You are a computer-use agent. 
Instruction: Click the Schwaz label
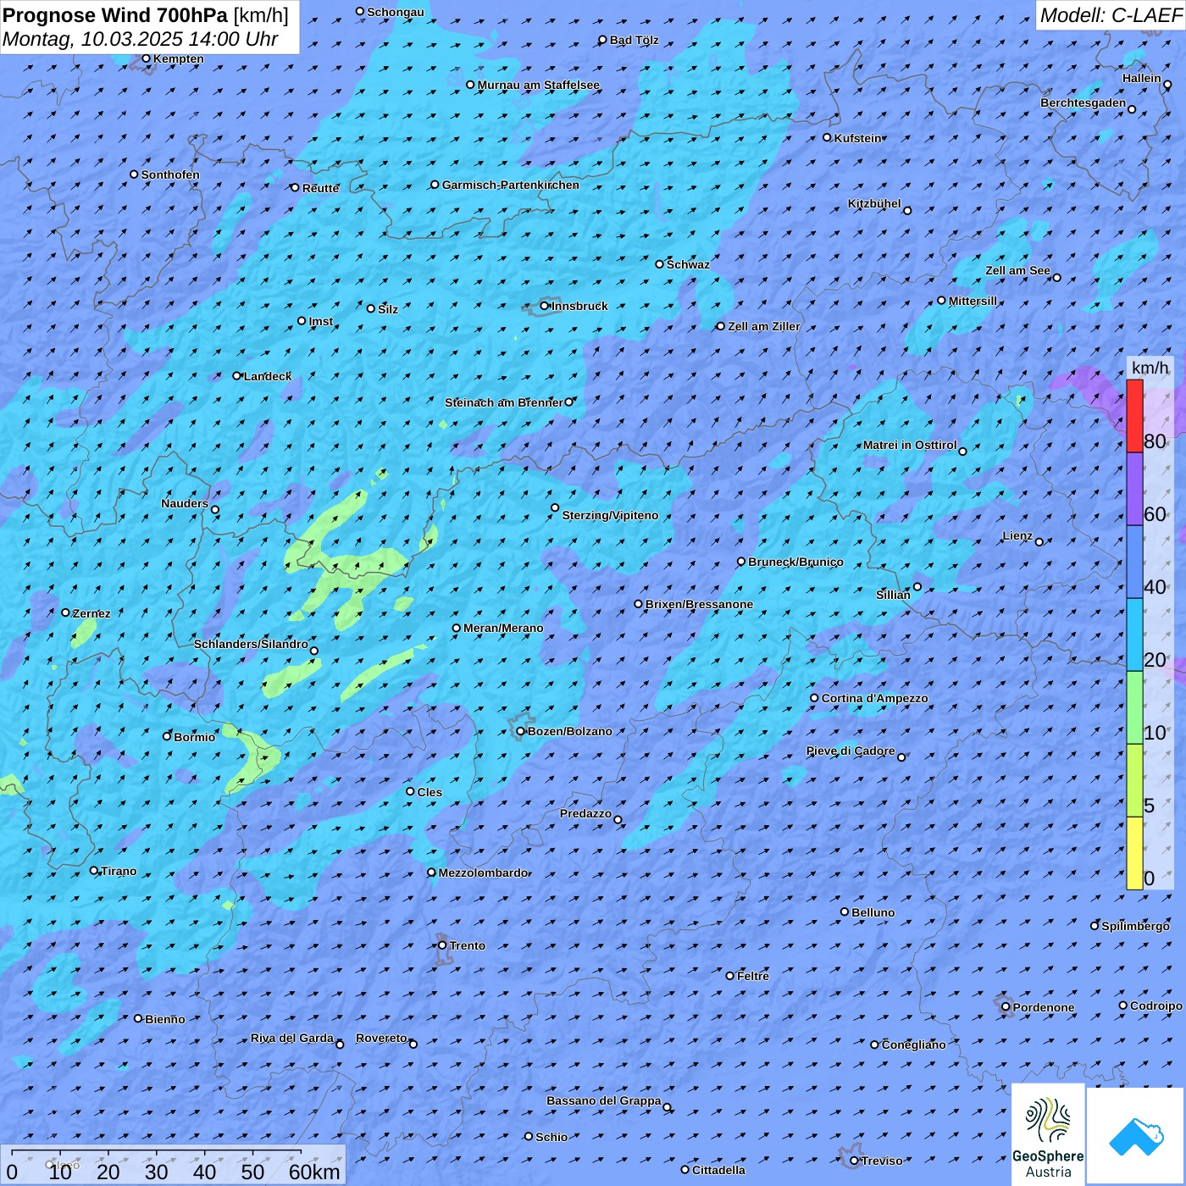[688, 264]
